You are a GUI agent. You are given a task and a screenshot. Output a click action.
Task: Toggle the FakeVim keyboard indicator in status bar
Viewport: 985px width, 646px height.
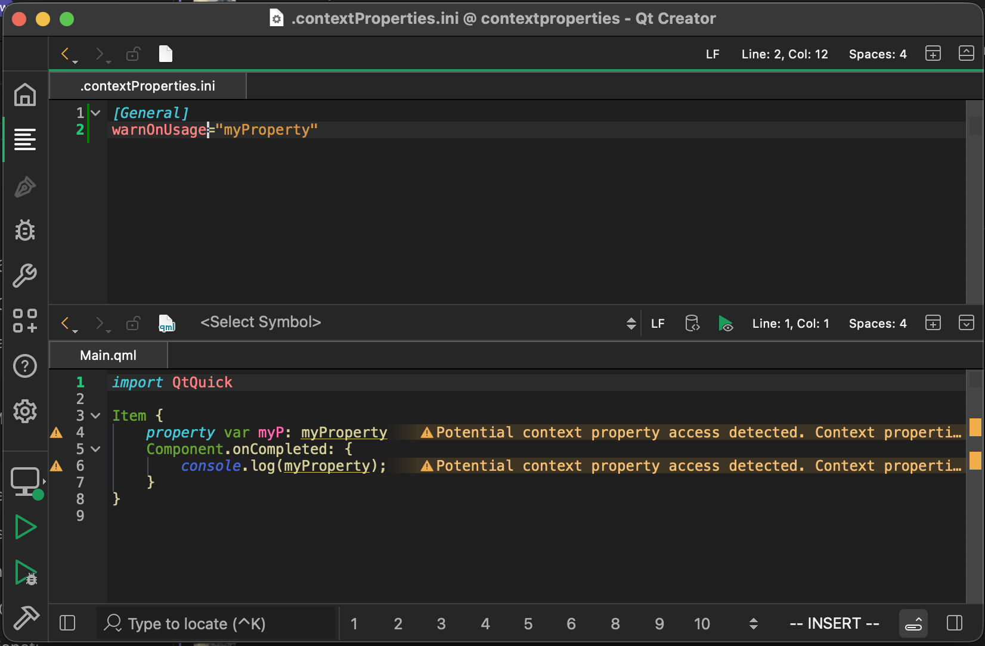[x=913, y=623]
